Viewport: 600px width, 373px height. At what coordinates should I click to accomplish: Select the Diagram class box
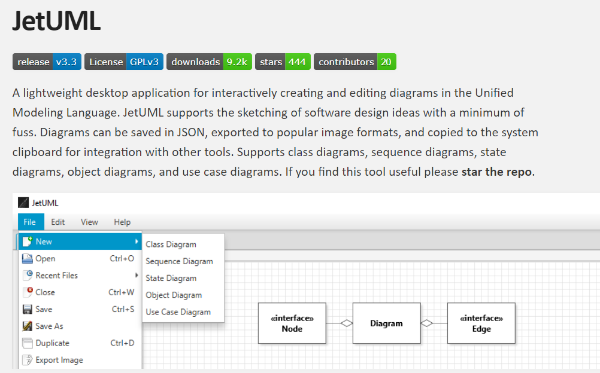(386, 323)
